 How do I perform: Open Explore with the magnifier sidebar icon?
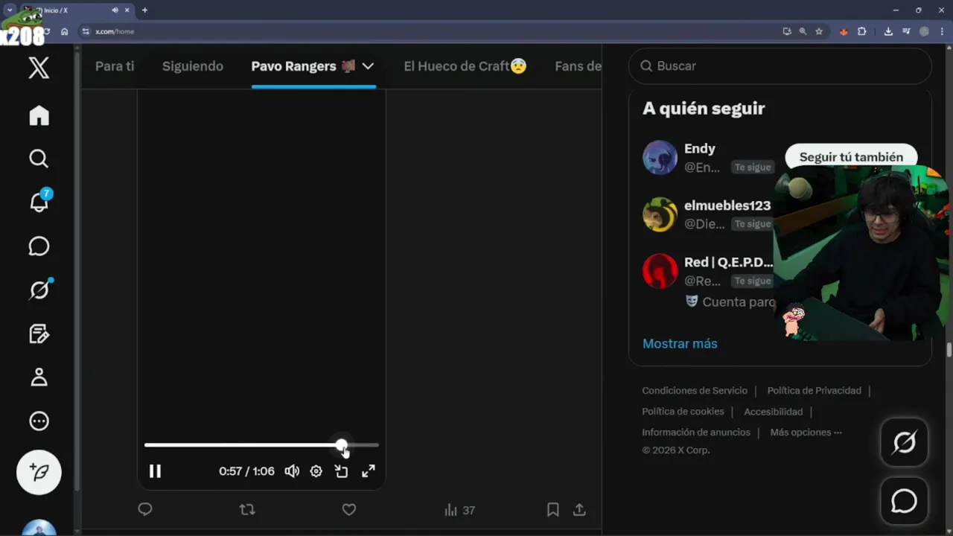click(39, 159)
